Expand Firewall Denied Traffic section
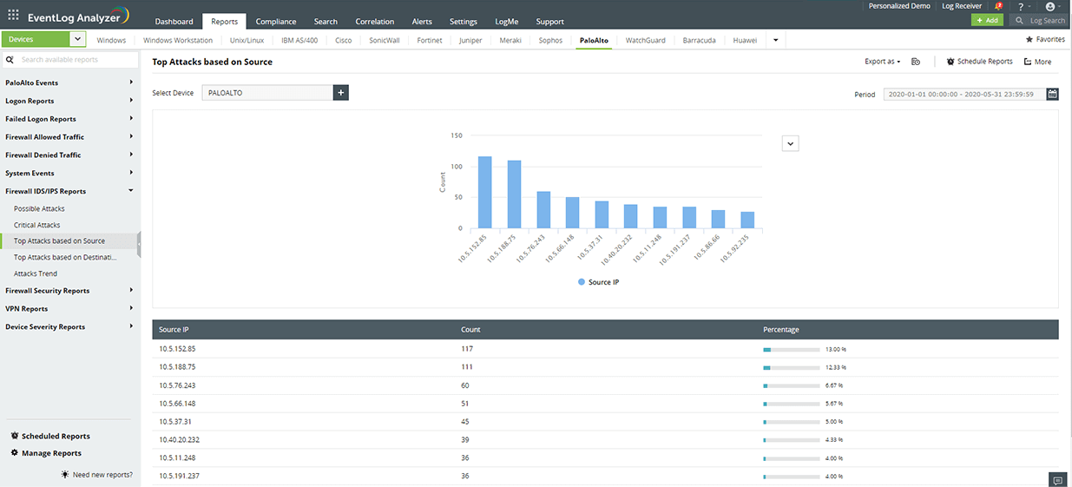The height and width of the screenshot is (487, 1072). pos(69,155)
